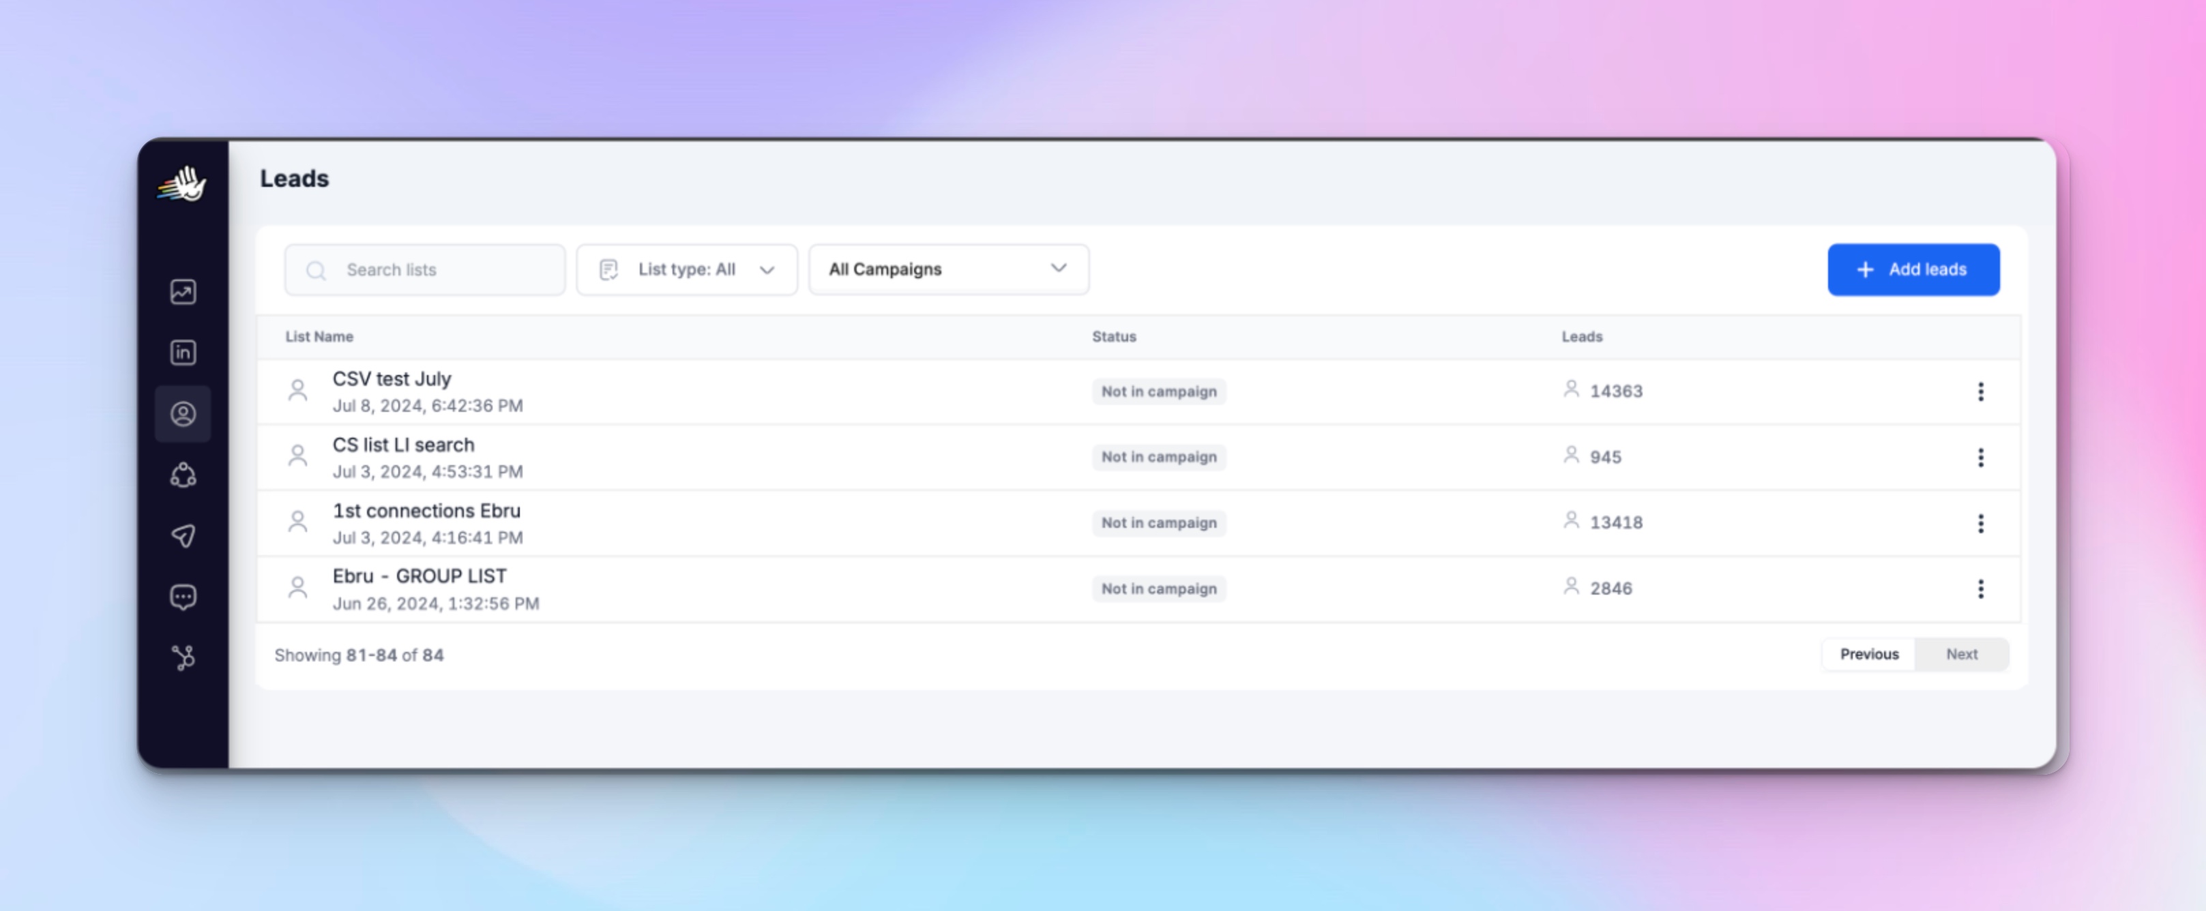Click the Next pagination button
This screenshot has width=2206, height=911.
(1961, 654)
